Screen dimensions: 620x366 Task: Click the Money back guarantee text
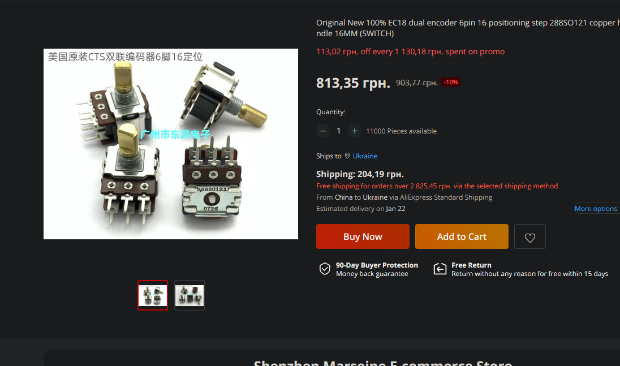[372, 274]
